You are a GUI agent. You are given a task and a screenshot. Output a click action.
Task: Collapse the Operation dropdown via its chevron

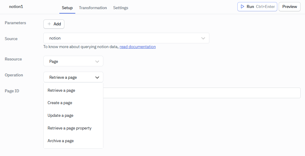[97, 77]
